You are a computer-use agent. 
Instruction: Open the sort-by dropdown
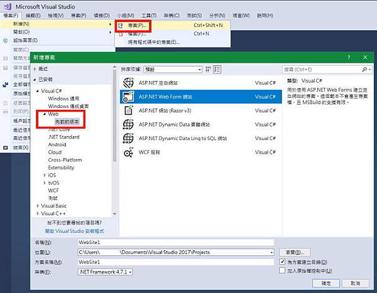coord(173,70)
